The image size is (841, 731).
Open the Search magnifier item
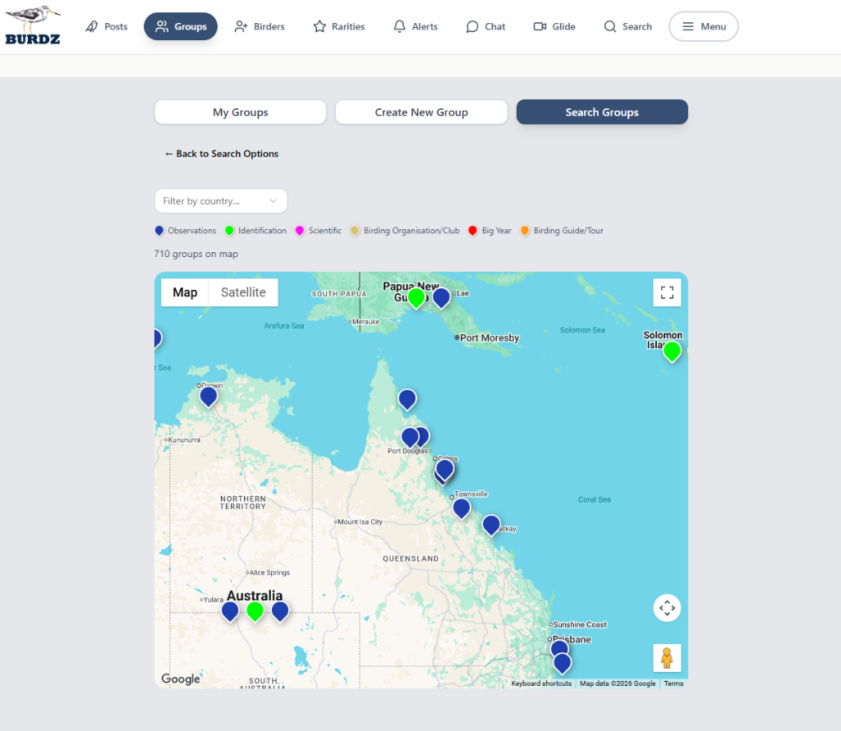click(627, 26)
